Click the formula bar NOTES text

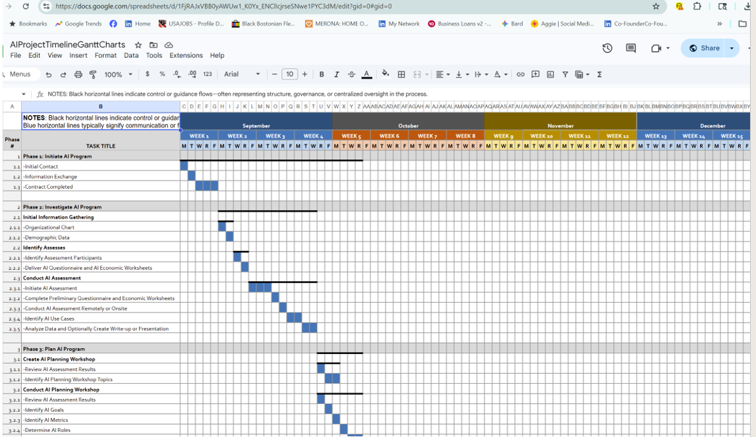(x=237, y=94)
